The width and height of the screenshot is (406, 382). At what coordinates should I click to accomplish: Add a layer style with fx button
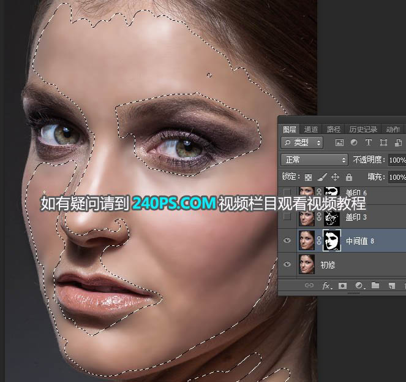pos(326,286)
